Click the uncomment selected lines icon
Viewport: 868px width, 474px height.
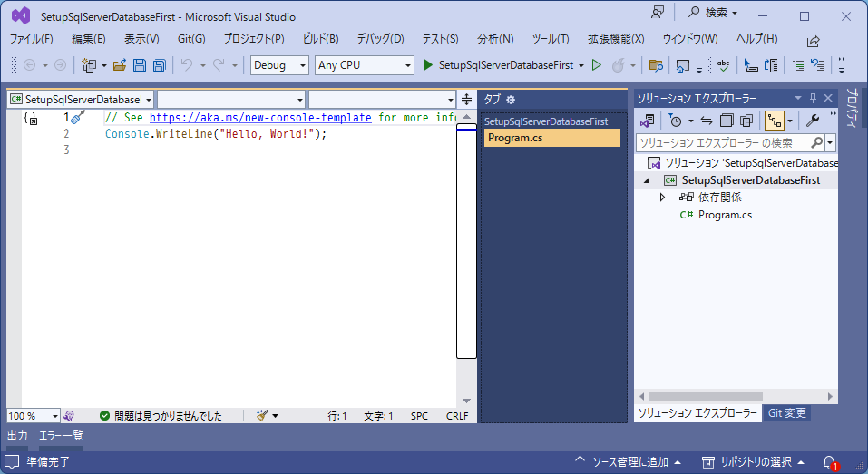[817, 65]
